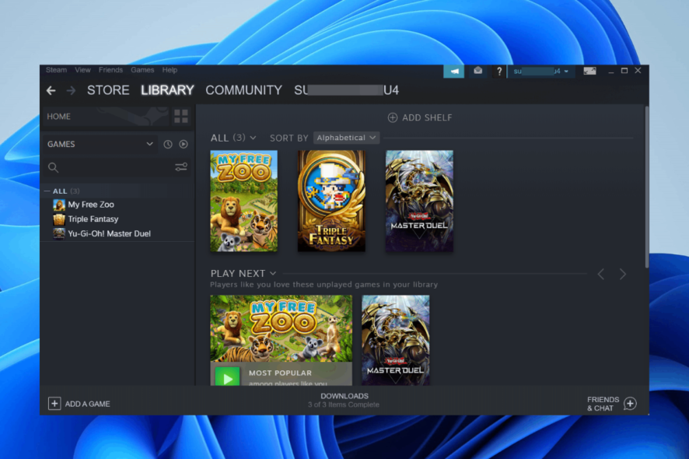The height and width of the screenshot is (459, 689).
Task: Enter Big Picture mode
Action: 589,71
